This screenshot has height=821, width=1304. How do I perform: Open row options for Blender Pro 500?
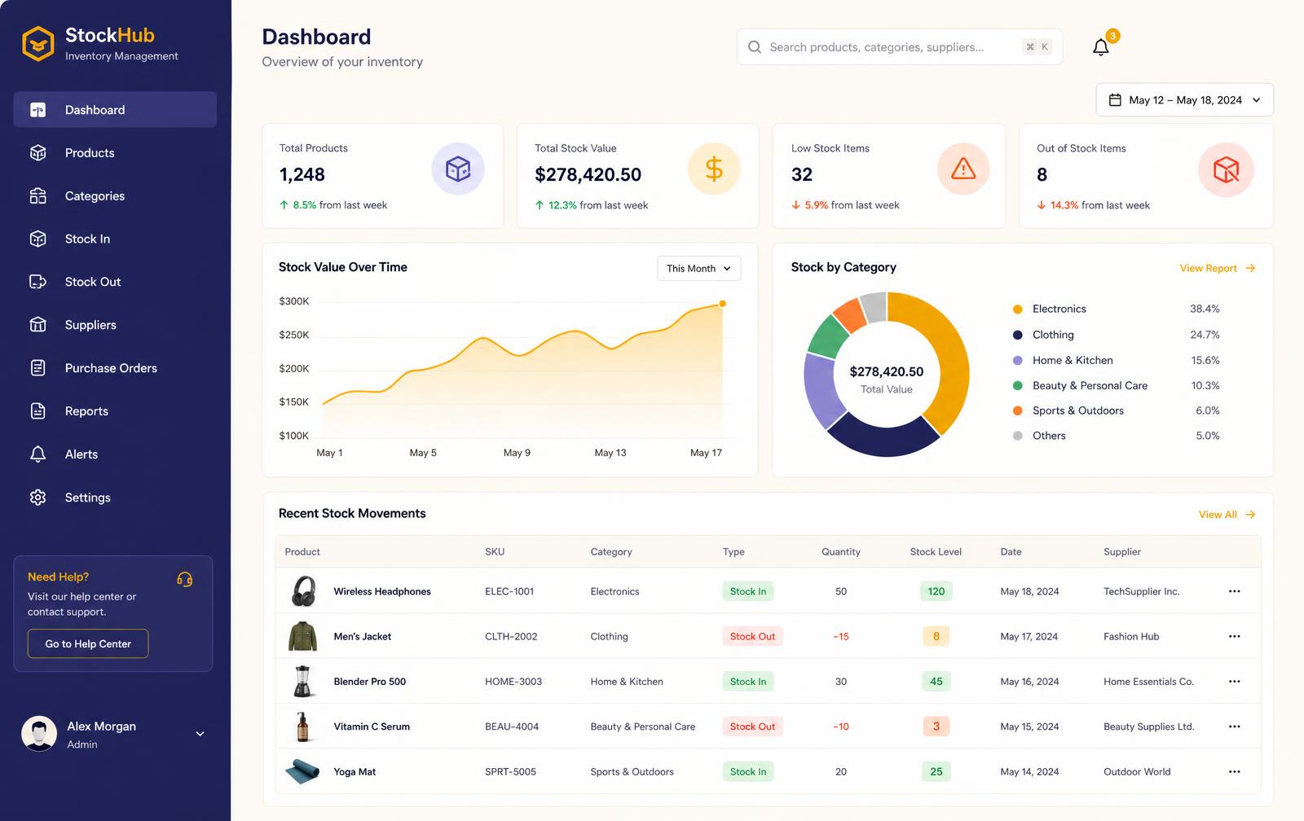tap(1234, 682)
